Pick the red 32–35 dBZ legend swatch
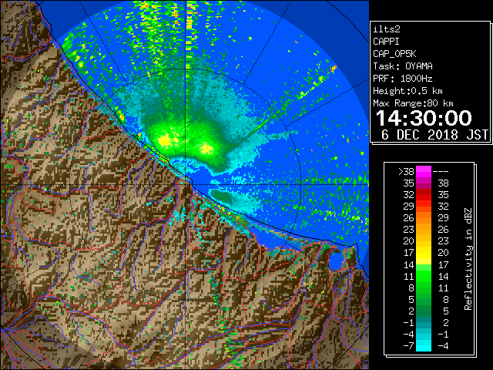The height and width of the screenshot is (370, 493). coord(424,195)
